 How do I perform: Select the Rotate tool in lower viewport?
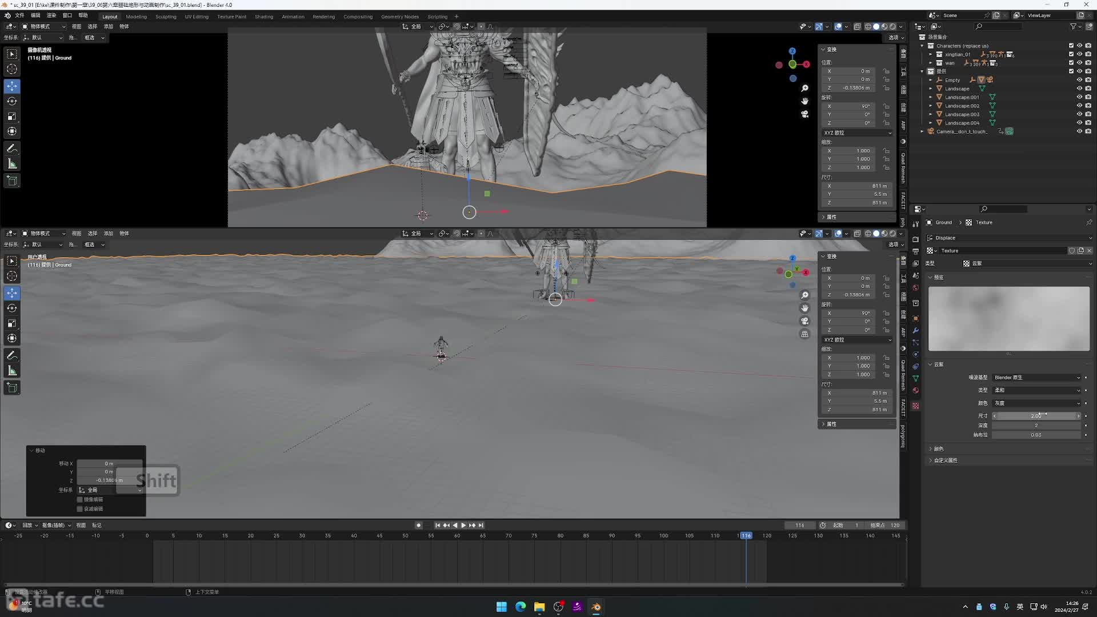12,308
